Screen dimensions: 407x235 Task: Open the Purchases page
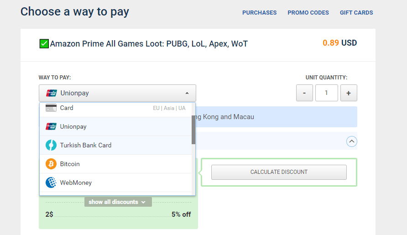[x=259, y=13]
